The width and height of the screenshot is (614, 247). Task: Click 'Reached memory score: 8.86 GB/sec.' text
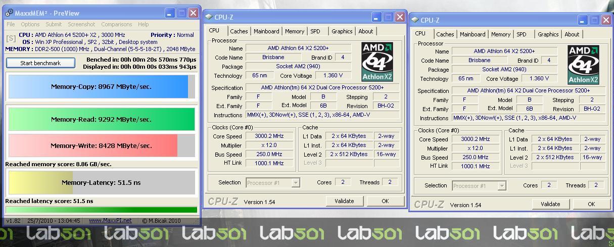(x=58, y=164)
